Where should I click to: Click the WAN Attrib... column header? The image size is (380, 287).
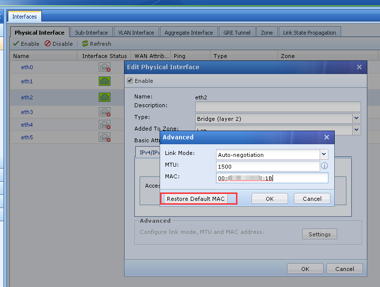coord(151,56)
